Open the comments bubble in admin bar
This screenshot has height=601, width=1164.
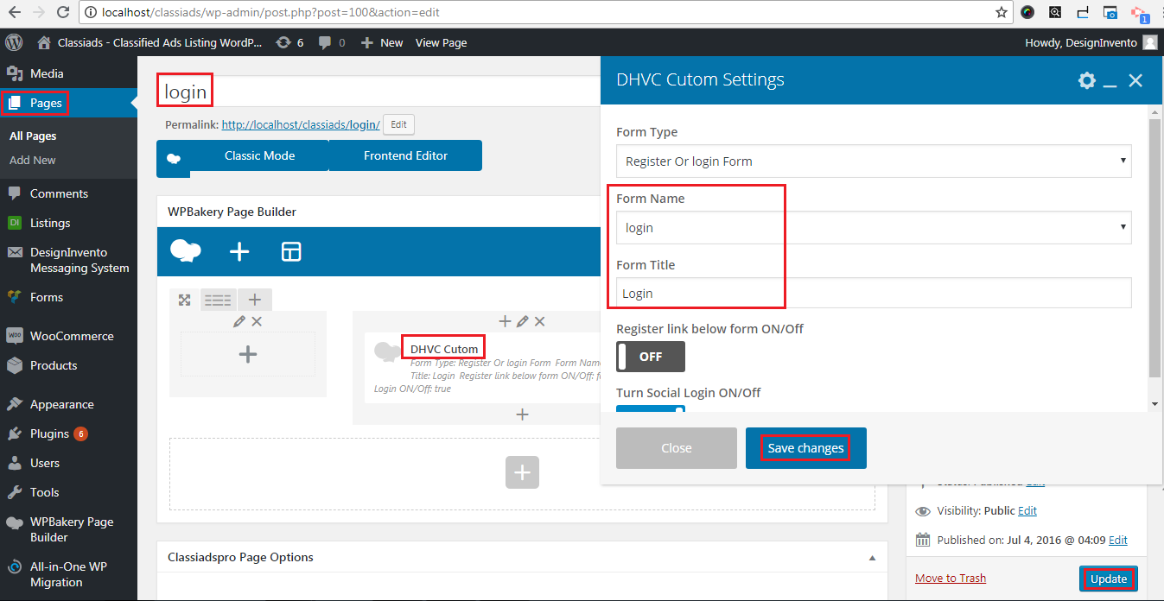pos(331,42)
